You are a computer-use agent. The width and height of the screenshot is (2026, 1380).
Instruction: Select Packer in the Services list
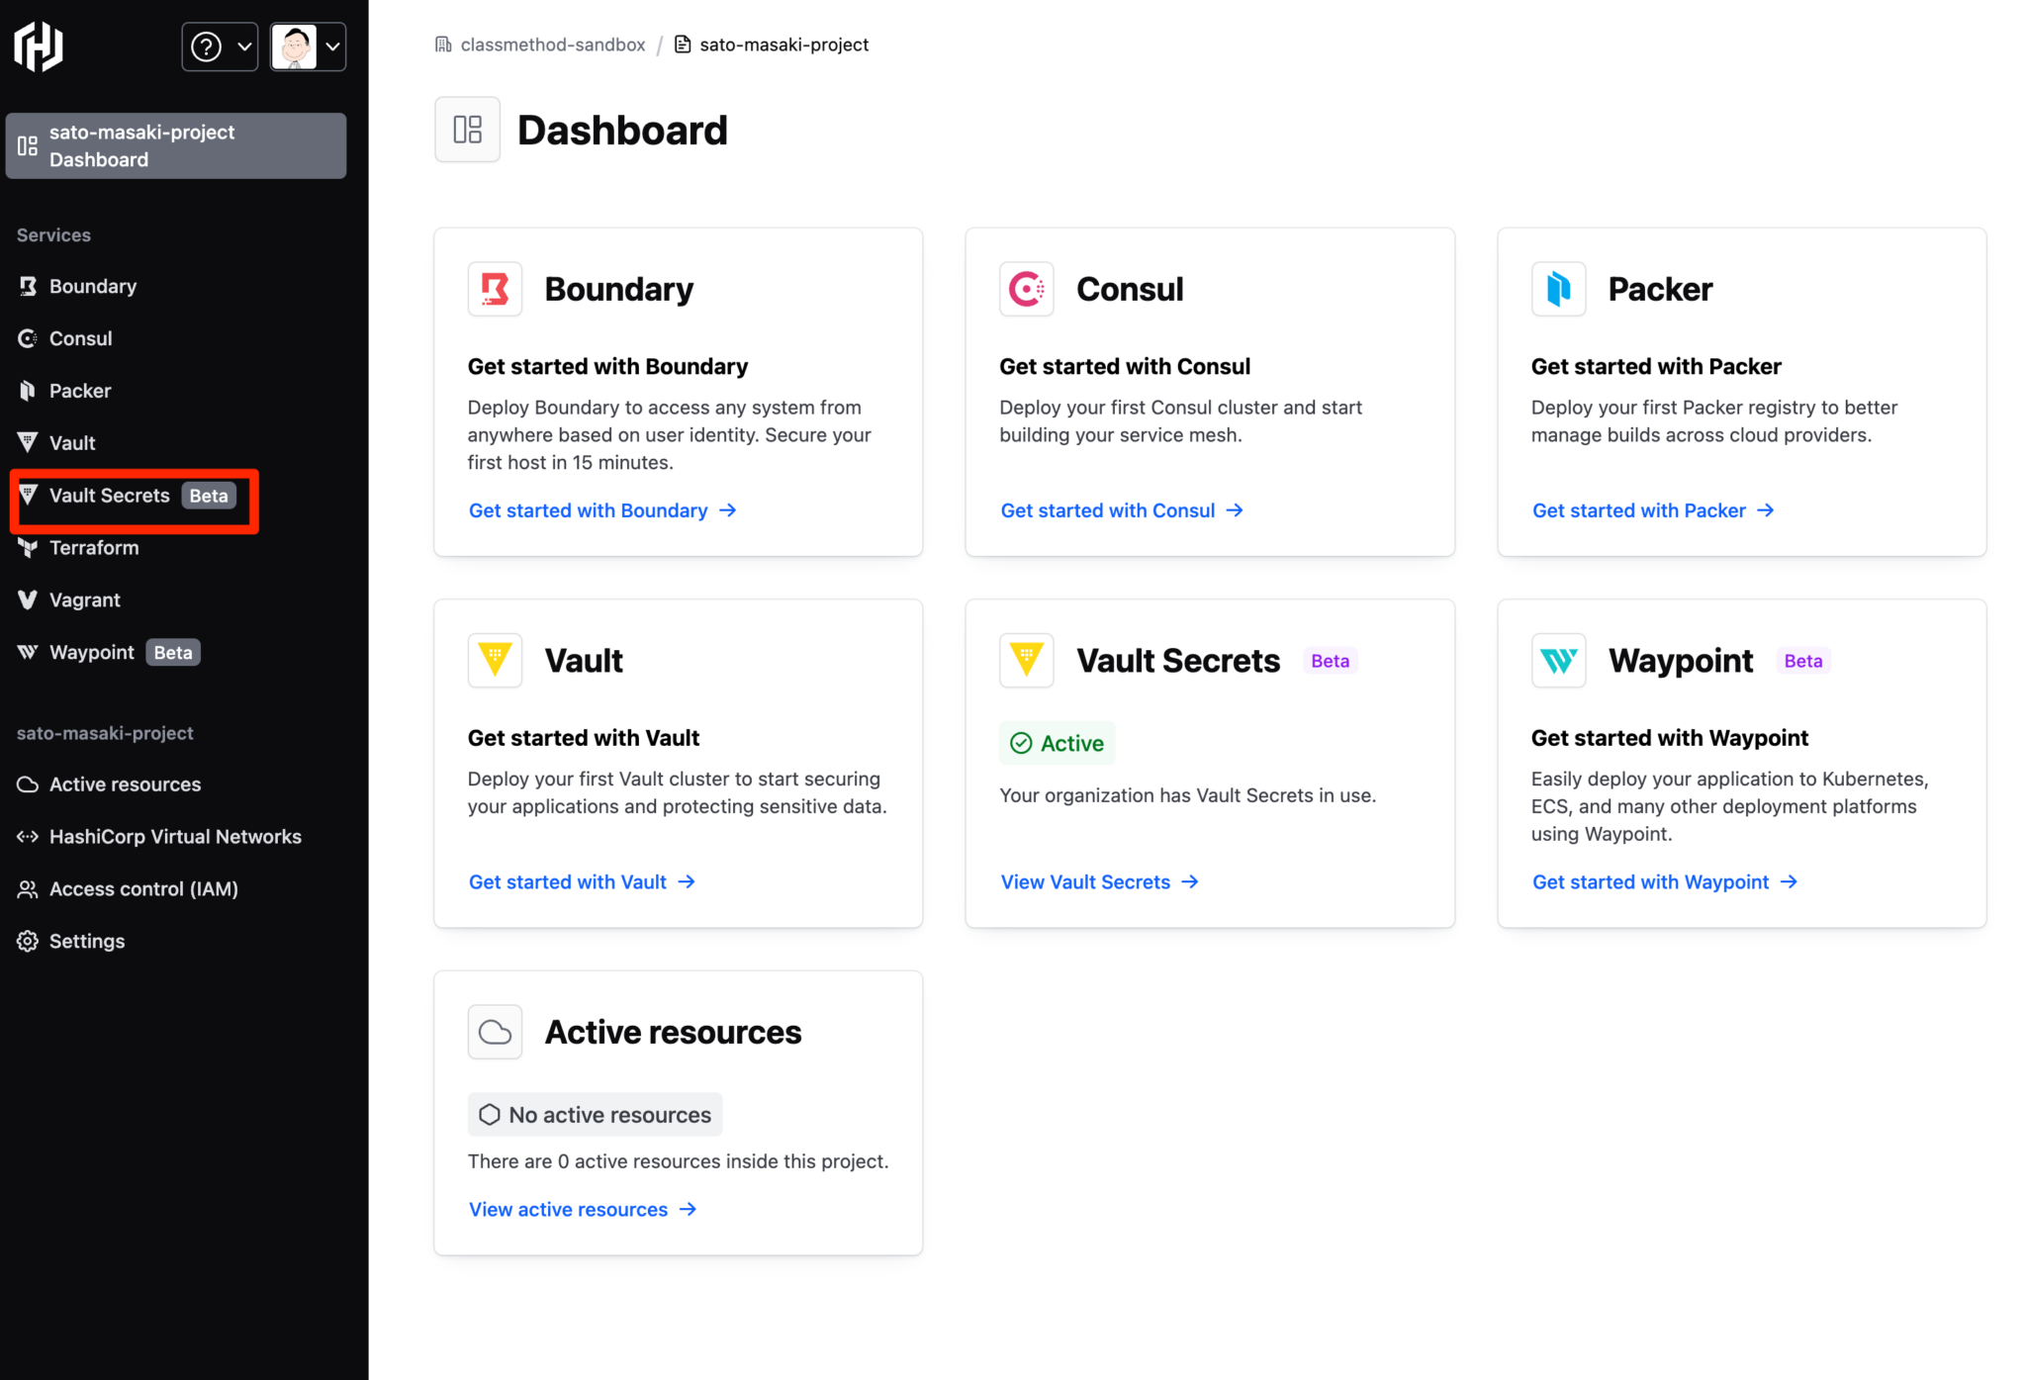click(x=79, y=390)
